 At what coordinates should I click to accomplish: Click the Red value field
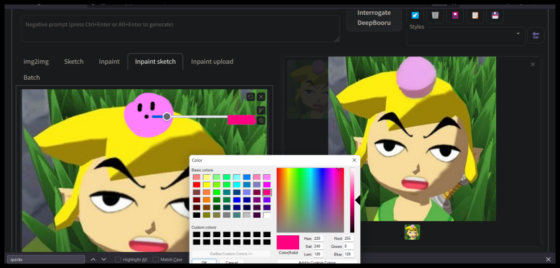click(349, 239)
